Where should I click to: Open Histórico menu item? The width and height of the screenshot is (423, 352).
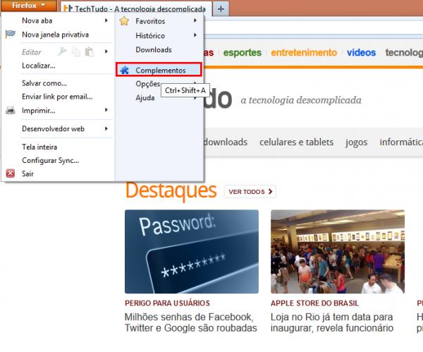tap(150, 36)
